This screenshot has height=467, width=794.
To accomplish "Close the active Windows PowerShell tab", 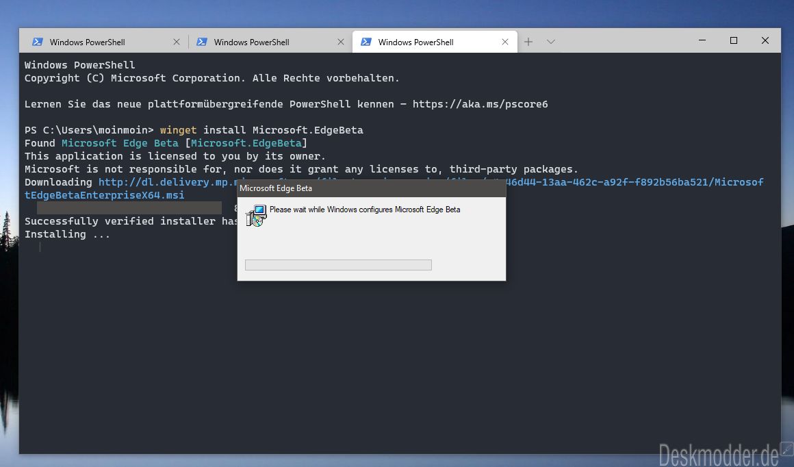I will click(x=505, y=42).
